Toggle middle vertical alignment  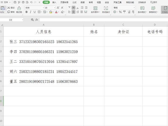coord(73,8)
